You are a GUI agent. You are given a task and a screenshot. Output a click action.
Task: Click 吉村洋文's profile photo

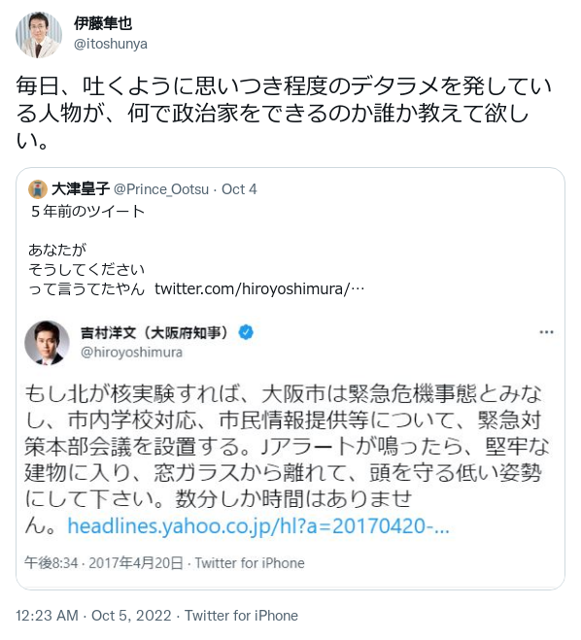click(x=47, y=343)
